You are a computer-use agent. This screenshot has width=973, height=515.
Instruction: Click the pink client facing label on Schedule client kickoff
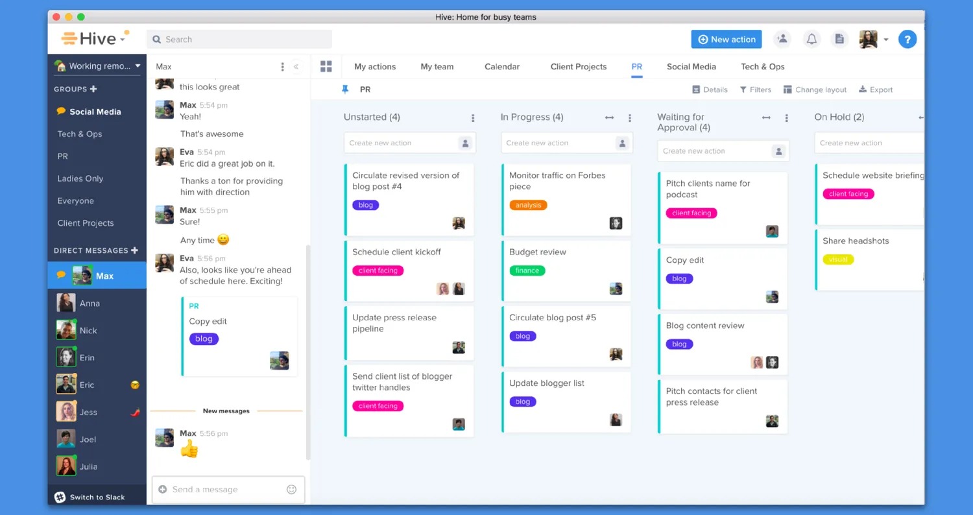(378, 270)
